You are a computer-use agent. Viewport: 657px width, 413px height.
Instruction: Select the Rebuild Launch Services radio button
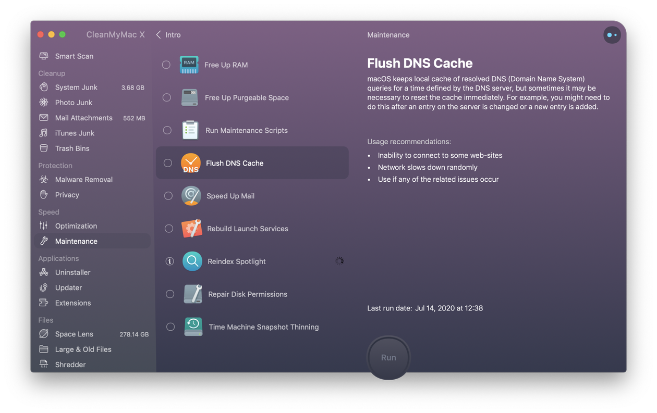click(x=168, y=229)
